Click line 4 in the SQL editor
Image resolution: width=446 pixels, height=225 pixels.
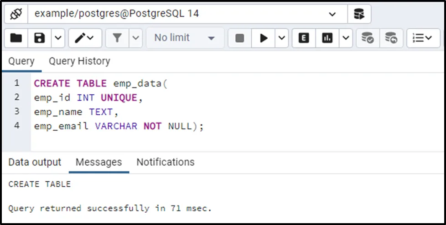coord(119,126)
